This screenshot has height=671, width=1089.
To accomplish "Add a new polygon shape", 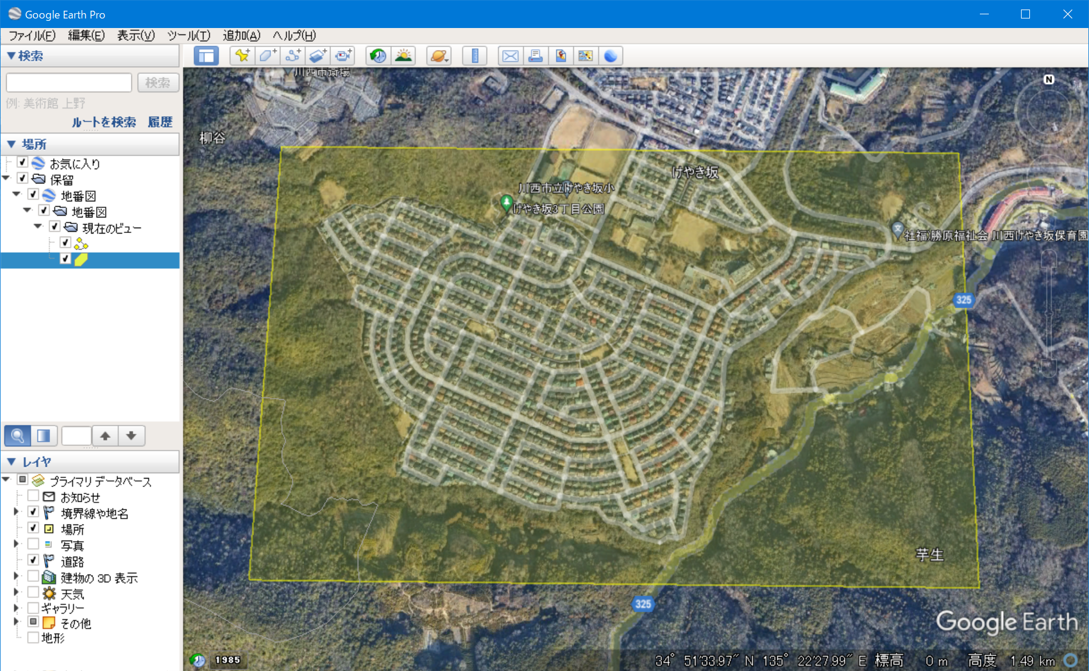I will tap(267, 56).
